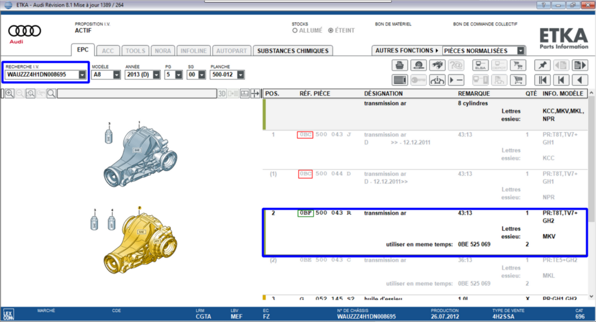Viewport: 596px width, 322px height.
Task: Go to previous group bar-arrow icon
Action: pyautogui.click(x=561, y=80)
